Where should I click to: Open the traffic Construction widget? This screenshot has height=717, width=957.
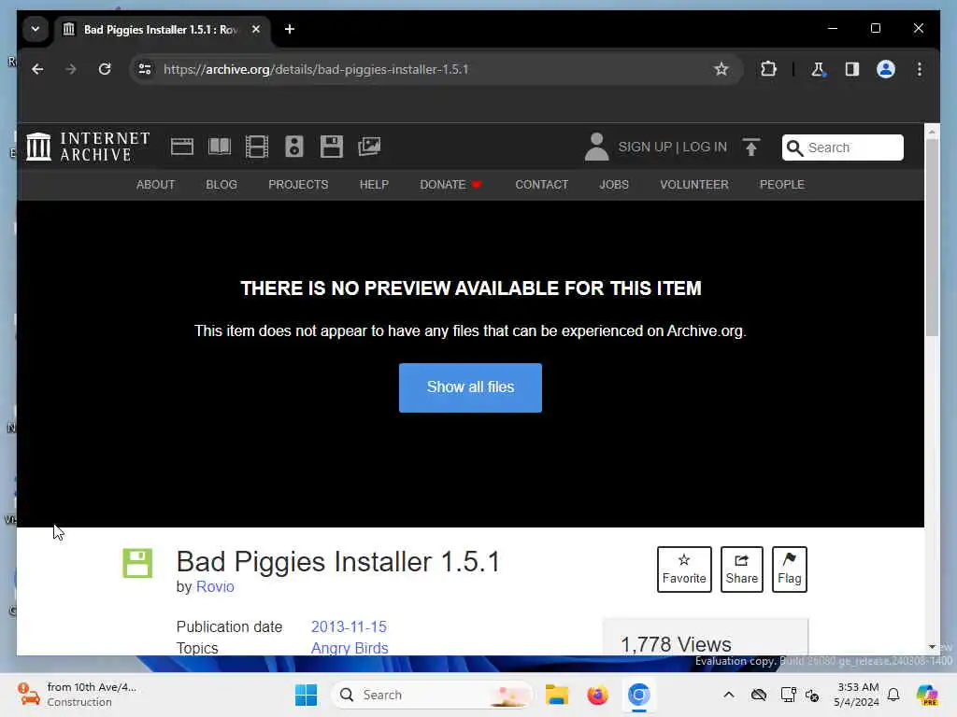(78, 695)
